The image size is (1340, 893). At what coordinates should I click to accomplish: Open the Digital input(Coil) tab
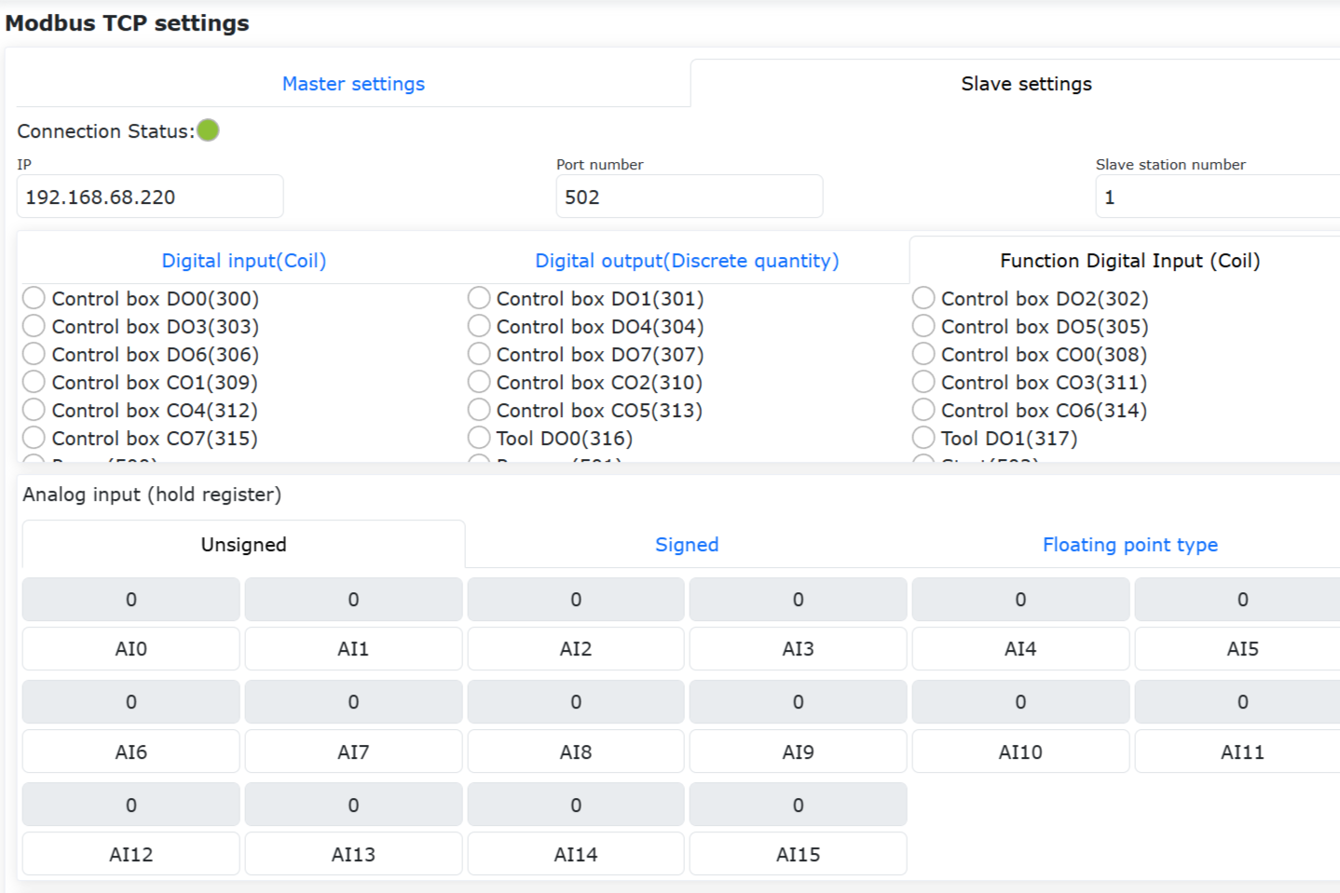tap(244, 261)
